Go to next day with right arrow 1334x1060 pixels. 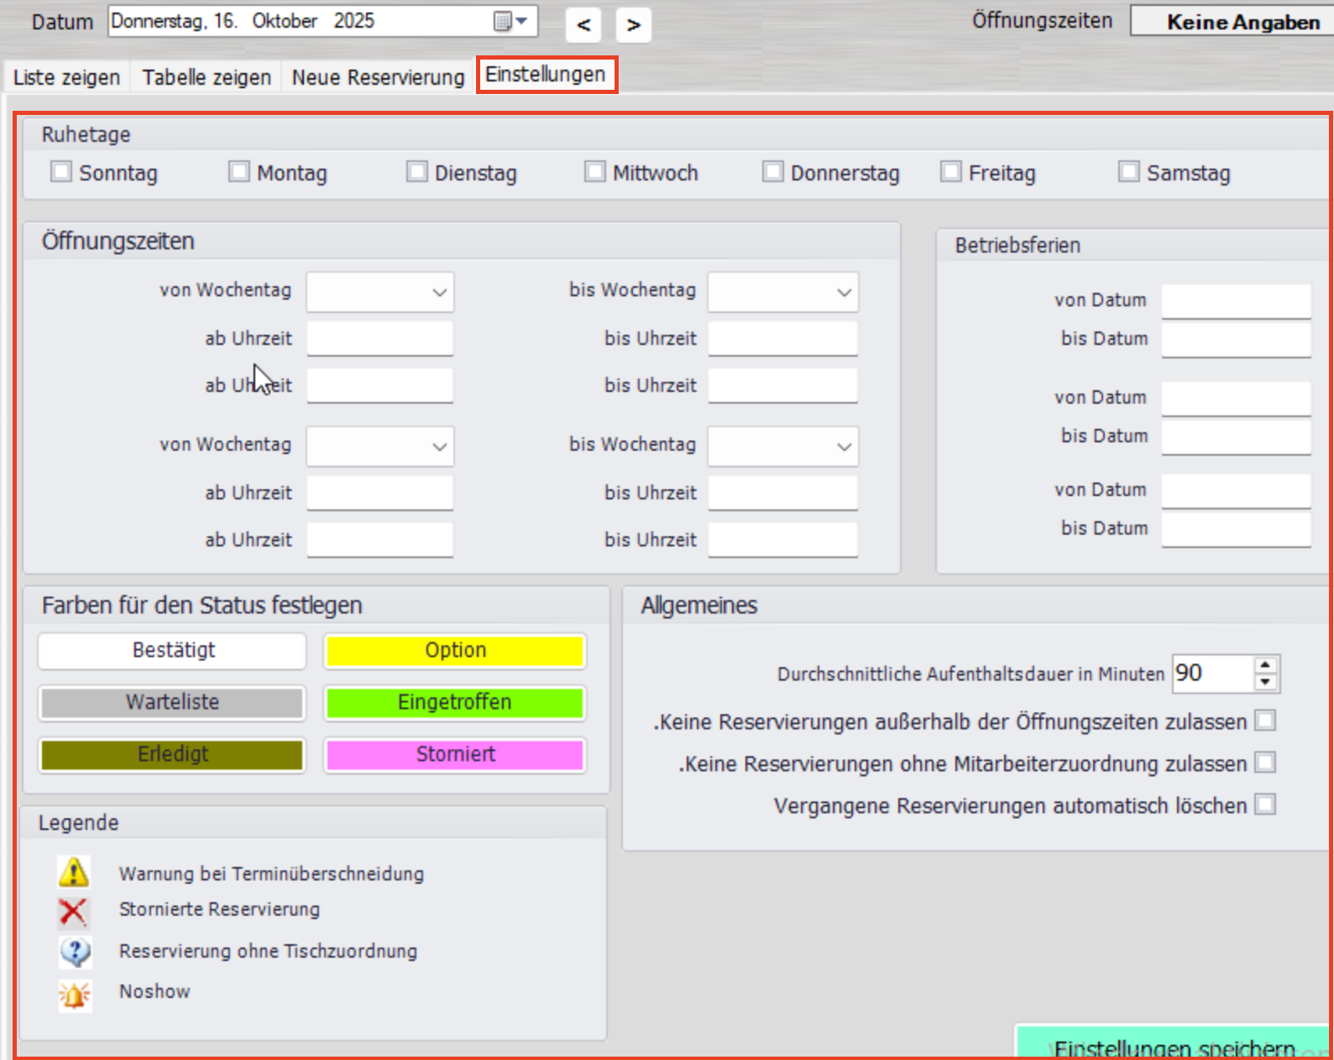634,25
